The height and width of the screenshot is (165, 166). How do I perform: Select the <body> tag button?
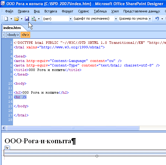13,35
